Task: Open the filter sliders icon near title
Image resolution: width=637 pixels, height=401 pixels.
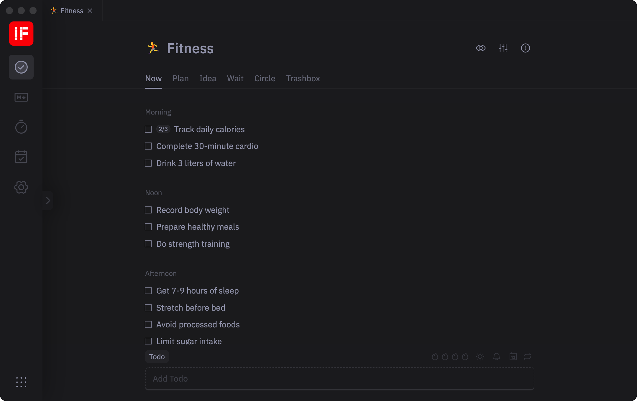Action: [503, 48]
